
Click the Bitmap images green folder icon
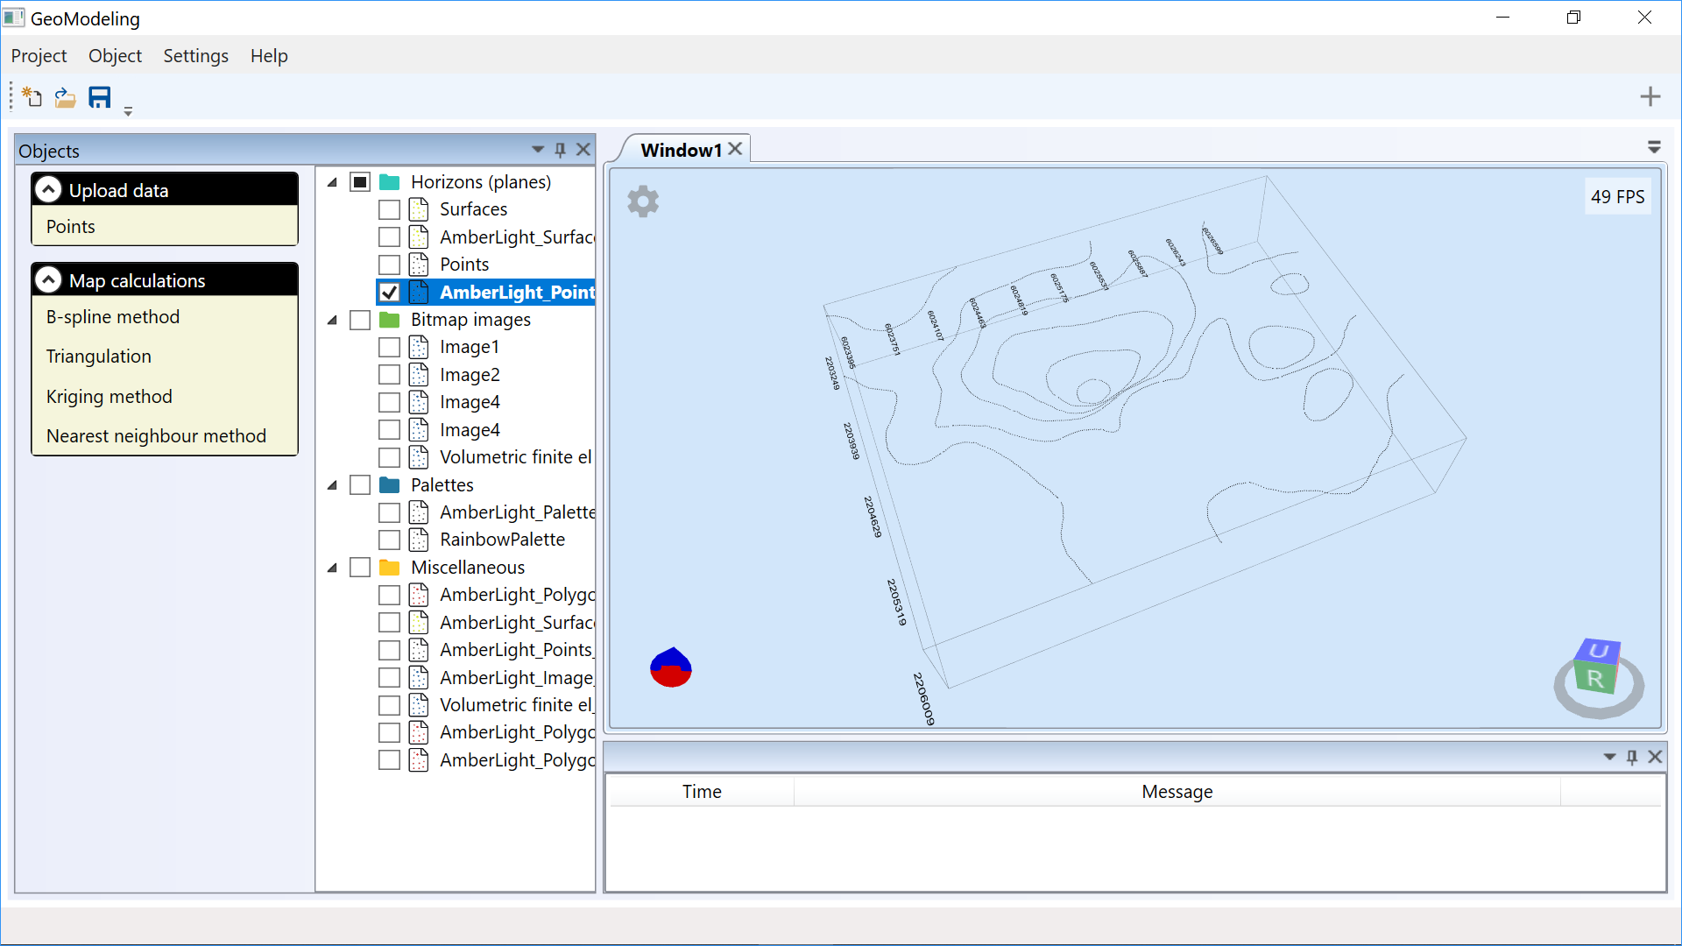point(390,320)
